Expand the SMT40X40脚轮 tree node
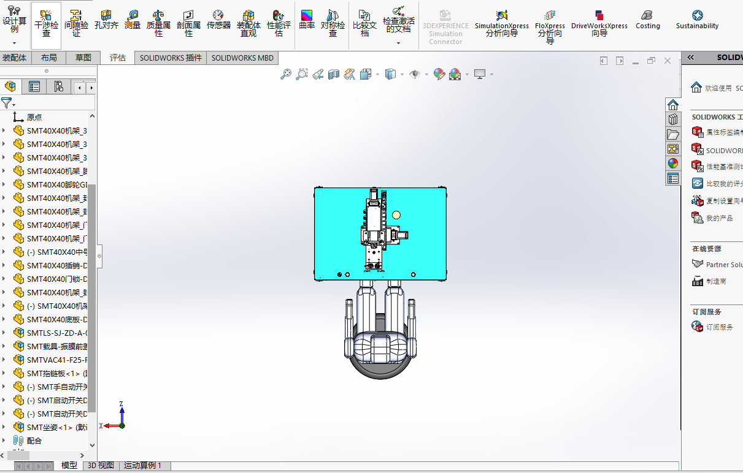The height and width of the screenshot is (473, 743). click(4, 184)
